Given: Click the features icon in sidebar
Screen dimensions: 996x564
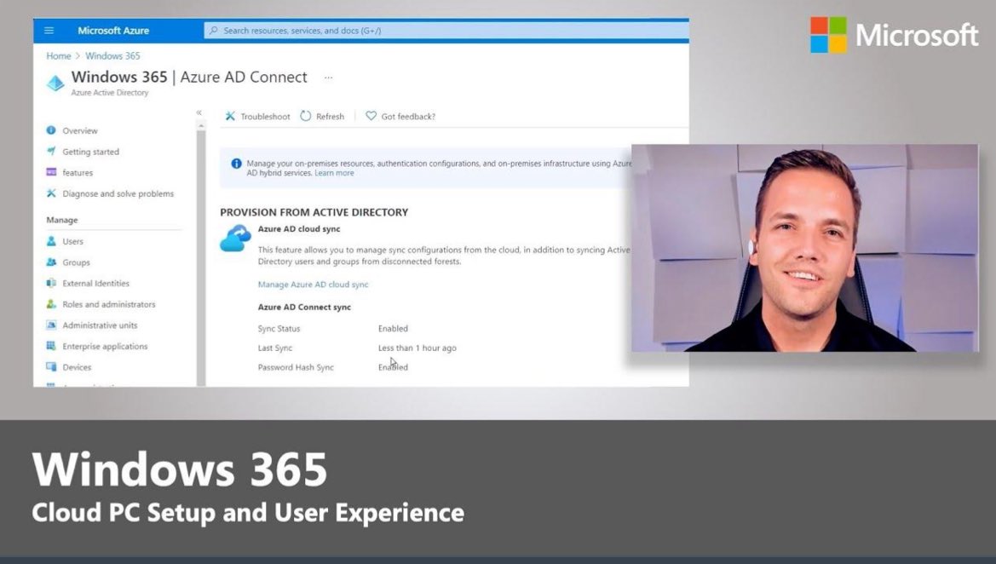Looking at the screenshot, I should click(51, 172).
